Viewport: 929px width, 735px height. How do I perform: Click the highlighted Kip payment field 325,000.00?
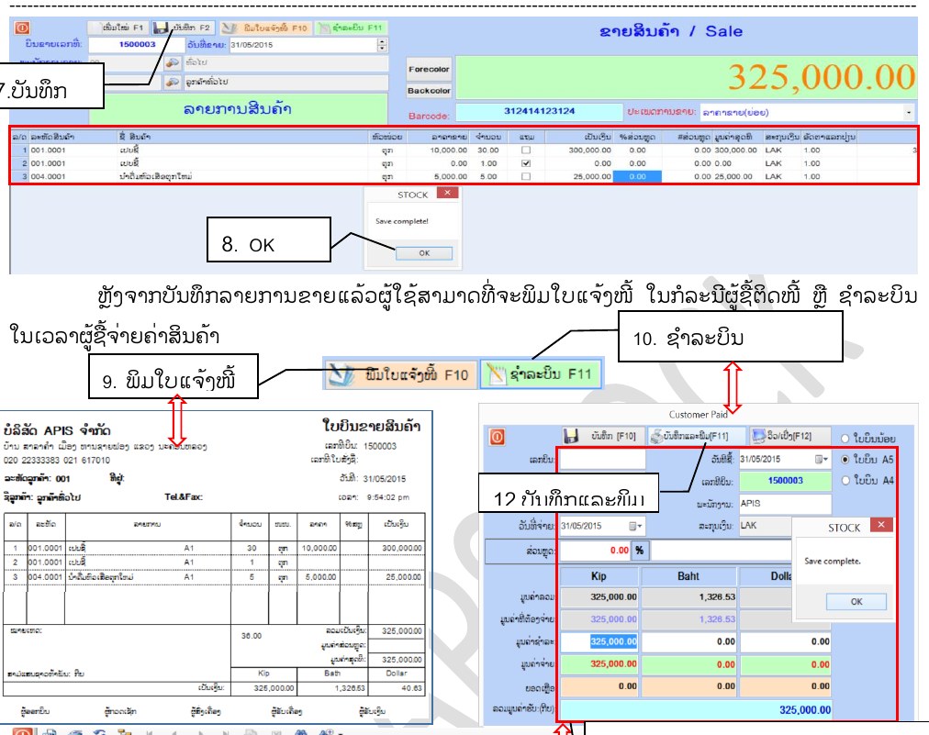click(599, 641)
